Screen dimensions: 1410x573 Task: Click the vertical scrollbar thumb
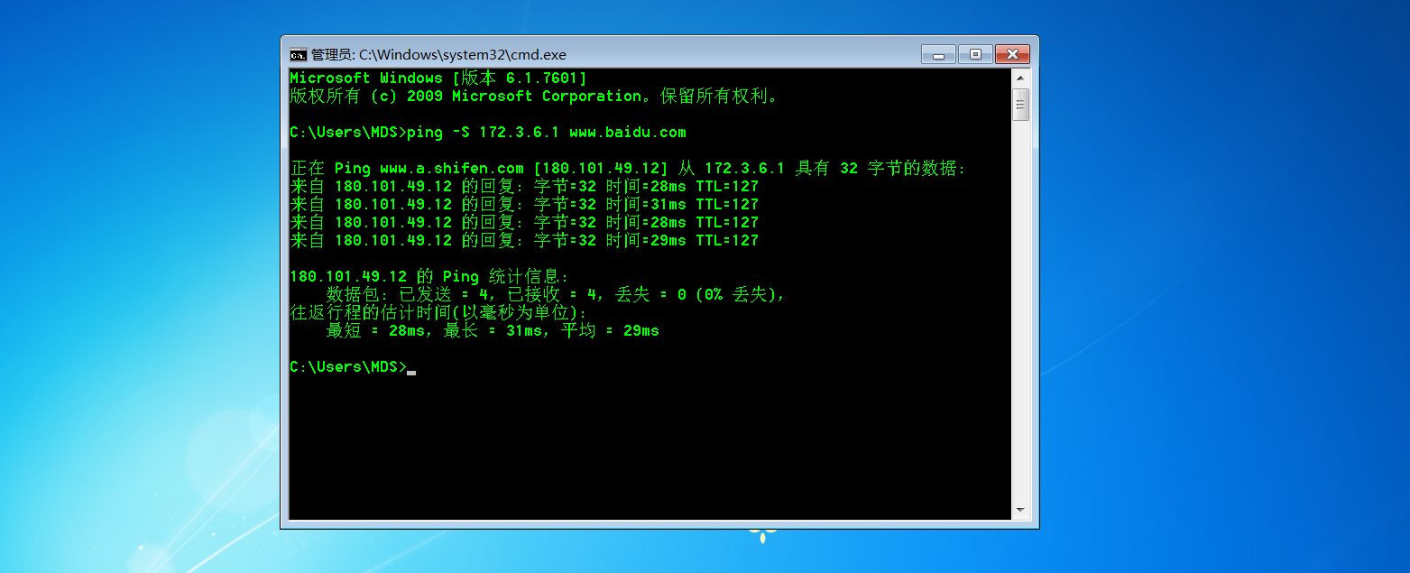(x=1020, y=104)
